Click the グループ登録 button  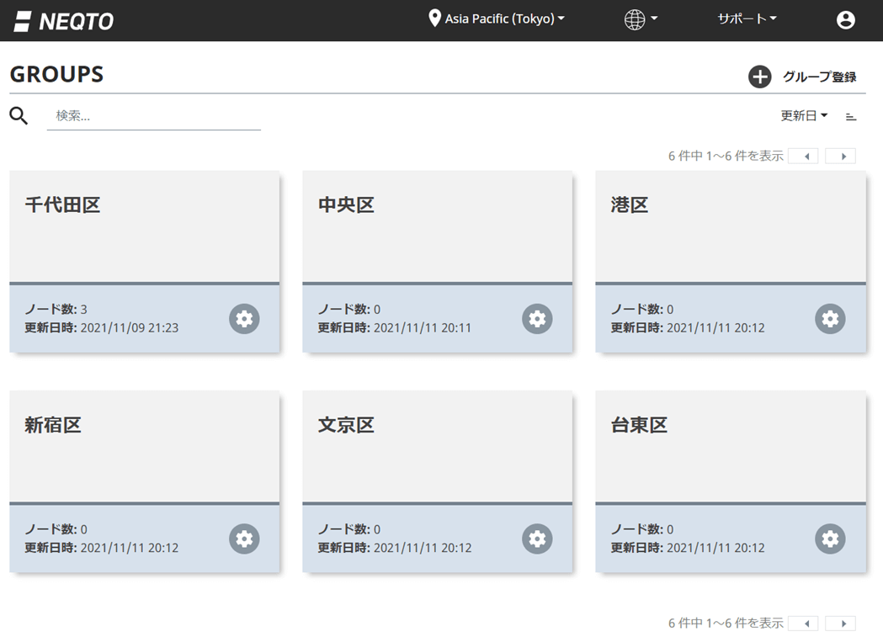802,77
